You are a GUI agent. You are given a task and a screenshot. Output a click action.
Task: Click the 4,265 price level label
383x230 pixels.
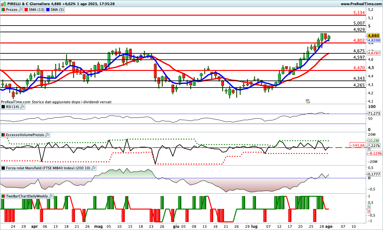[359, 85]
